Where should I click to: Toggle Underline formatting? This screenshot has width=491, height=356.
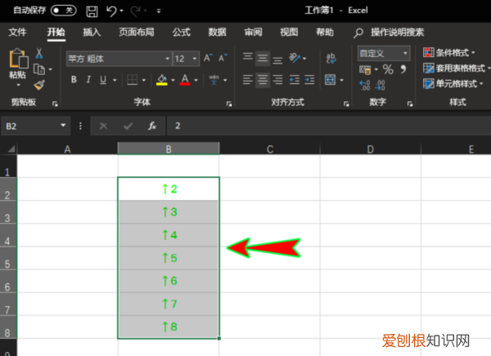tap(103, 80)
